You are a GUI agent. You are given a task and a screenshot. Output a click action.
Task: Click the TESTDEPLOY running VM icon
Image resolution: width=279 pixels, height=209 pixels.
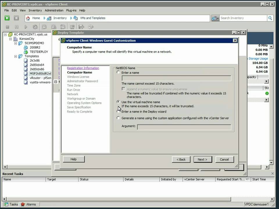(26, 52)
